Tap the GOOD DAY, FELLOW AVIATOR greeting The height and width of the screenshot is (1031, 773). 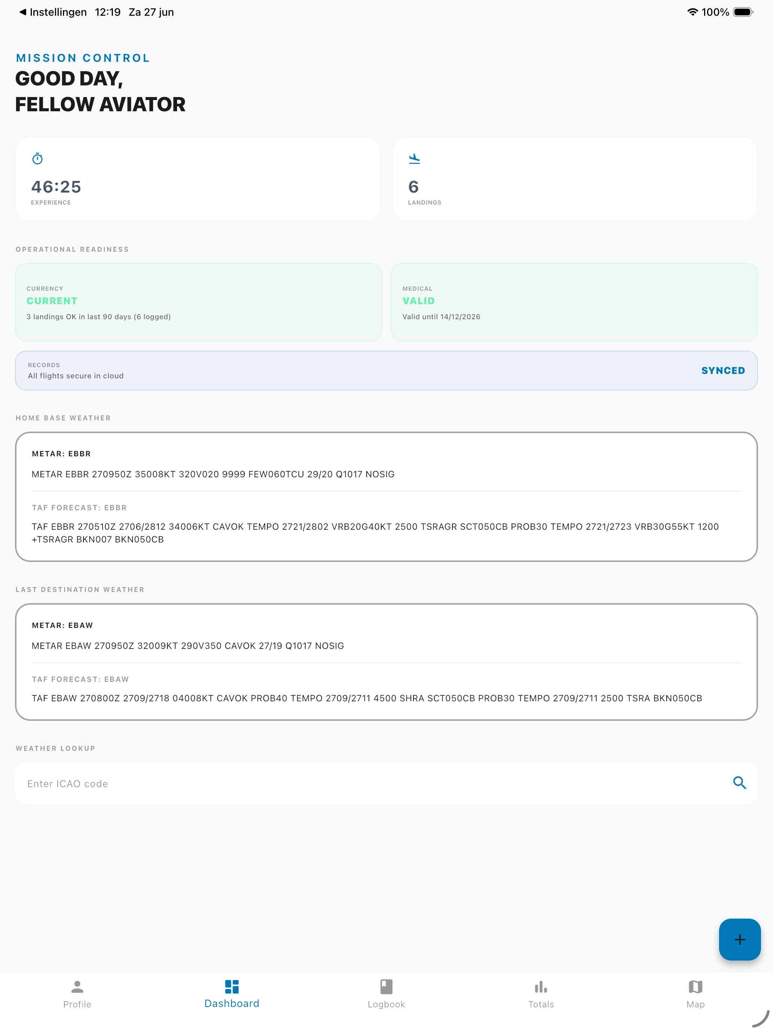coord(100,91)
